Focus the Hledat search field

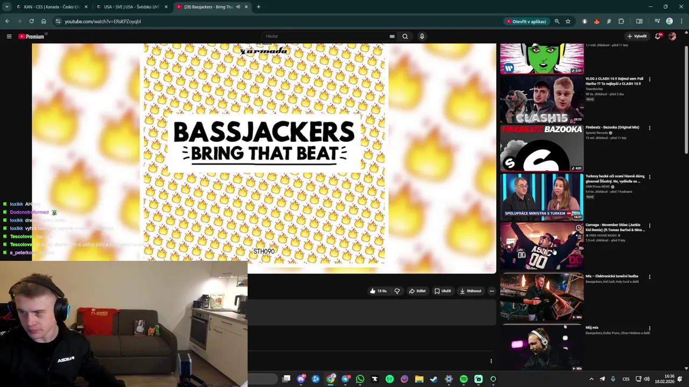tap(326, 37)
